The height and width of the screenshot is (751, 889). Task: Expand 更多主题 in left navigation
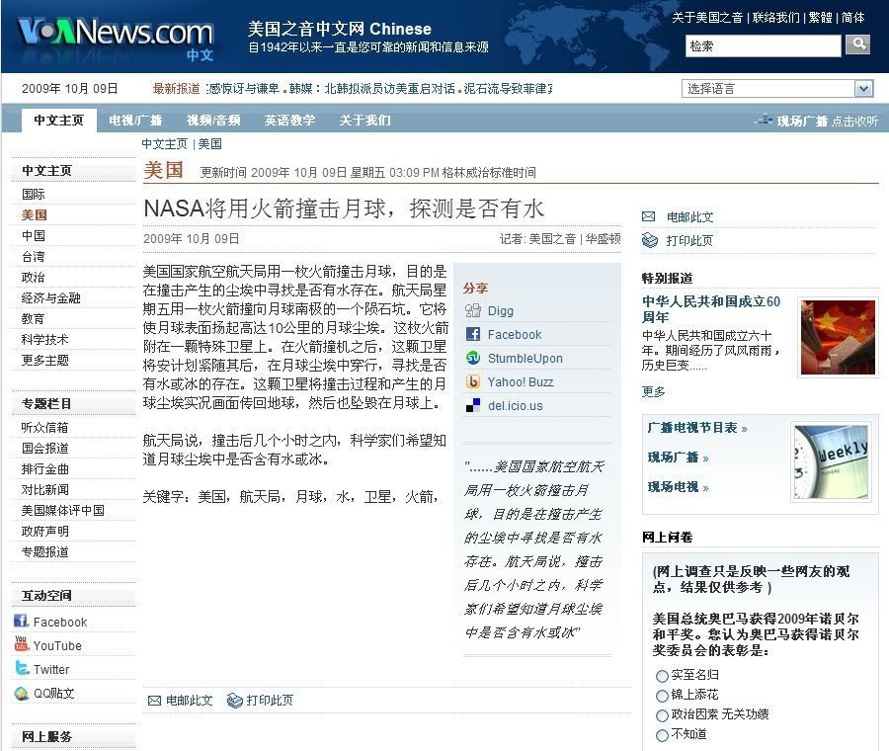[45, 360]
